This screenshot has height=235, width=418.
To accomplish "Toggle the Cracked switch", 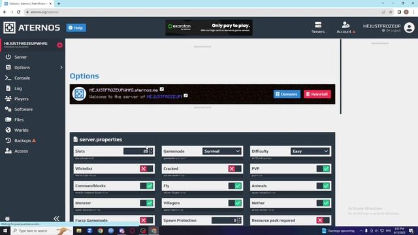I will click(x=235, y=168).
